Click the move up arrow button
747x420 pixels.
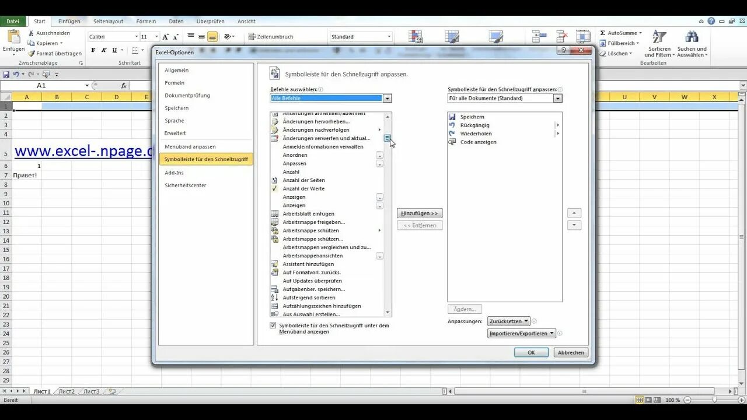tap(574, 213)
